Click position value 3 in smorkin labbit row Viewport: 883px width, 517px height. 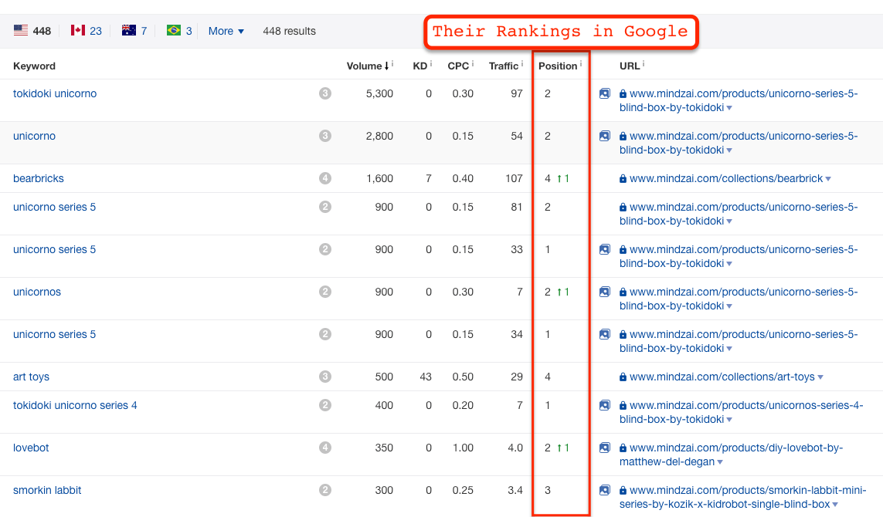(x=548, y=490)
